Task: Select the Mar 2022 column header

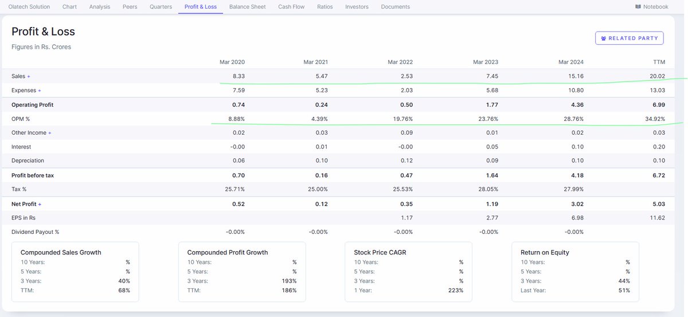Action: coord(400,62)
